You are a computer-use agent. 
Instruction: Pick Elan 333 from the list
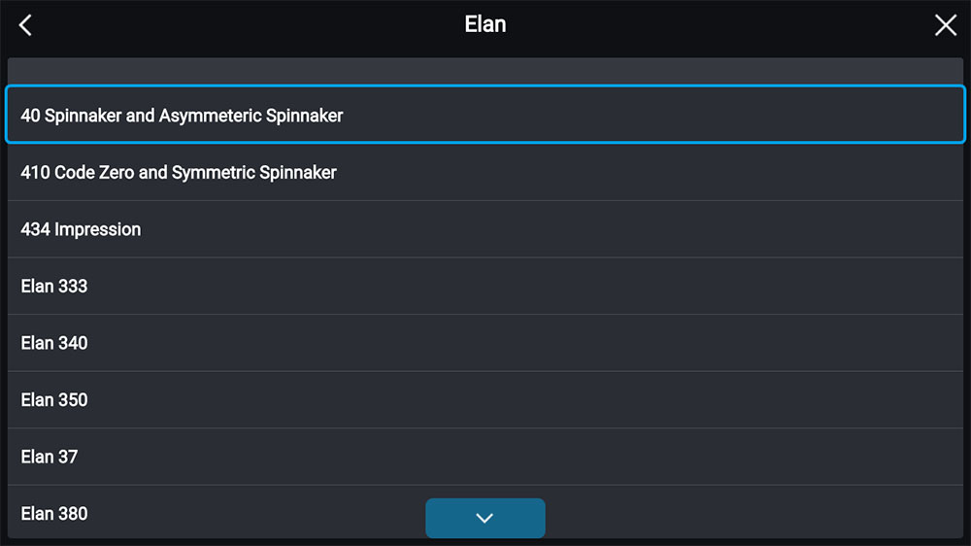coord(485,287)
